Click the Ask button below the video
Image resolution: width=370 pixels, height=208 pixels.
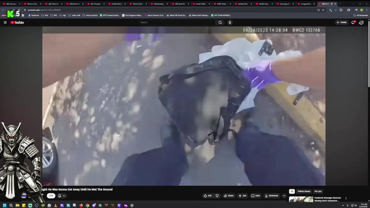pos(242,196)
